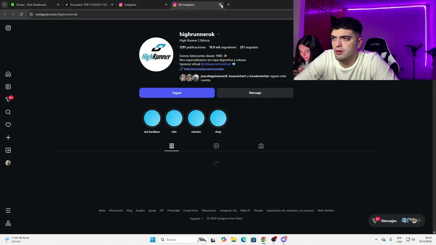The image size is (436, 245).
Task: Open the dashboard chart icon in the sidebar
Action: pos(8,150)
